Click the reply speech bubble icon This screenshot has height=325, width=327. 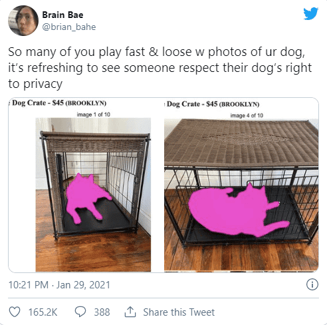(80, 312)
